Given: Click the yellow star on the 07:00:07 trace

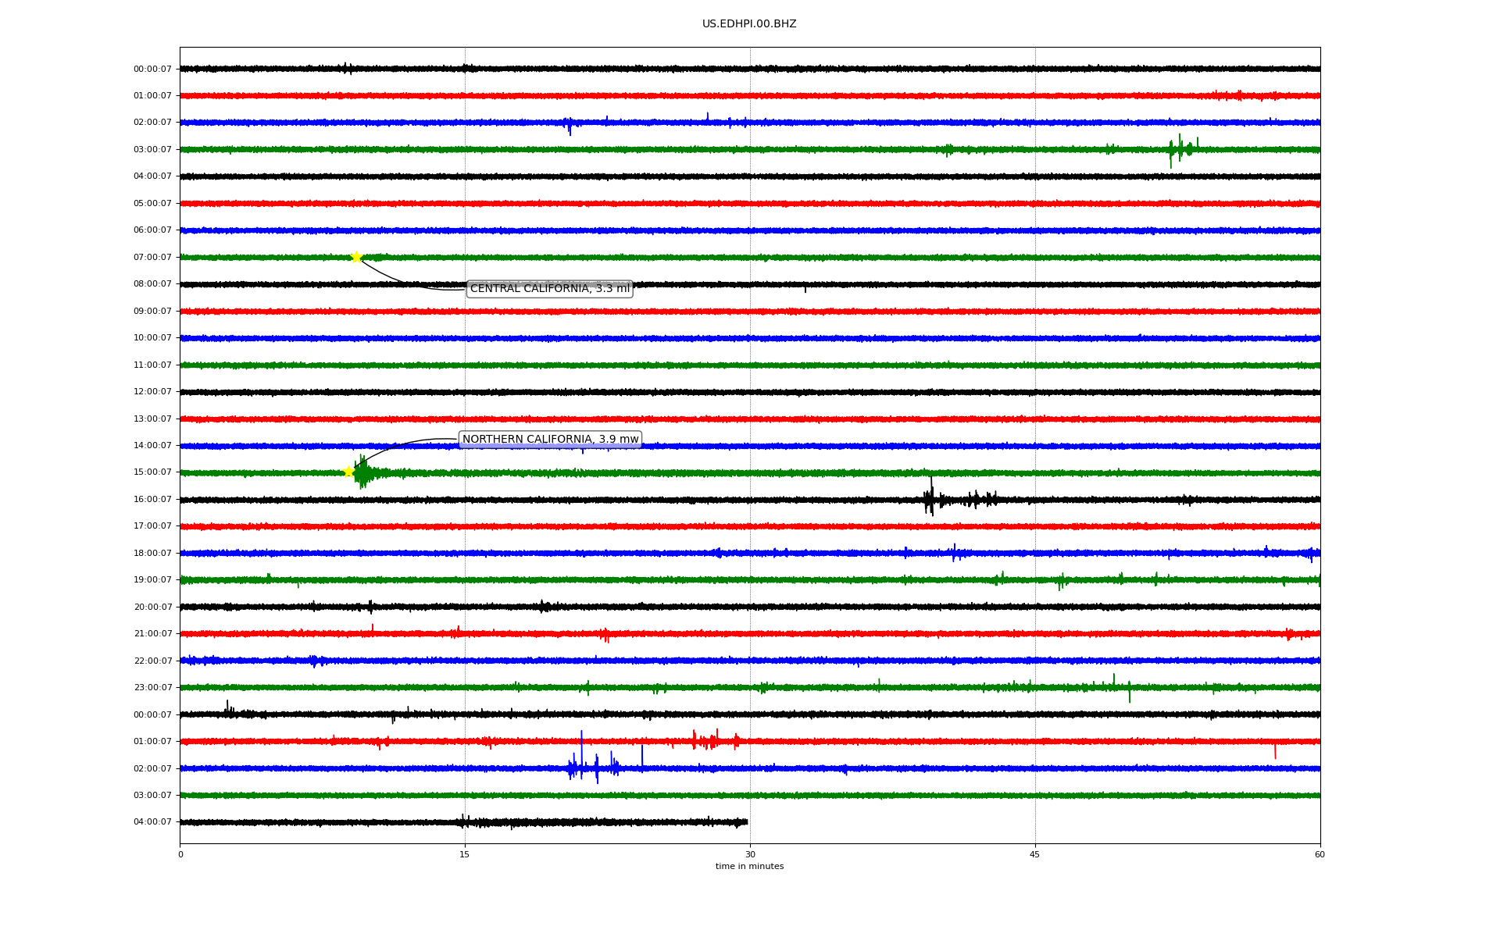Looking at the screenshot, I should click(x=356, y=257).
